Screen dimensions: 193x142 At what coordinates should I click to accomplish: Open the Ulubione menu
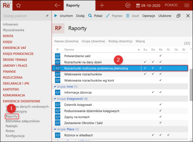[165, 16]
